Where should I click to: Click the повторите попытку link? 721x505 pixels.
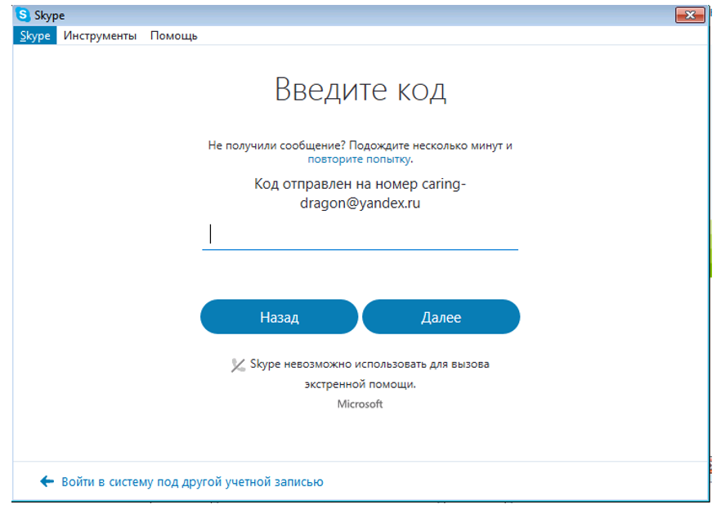(359, 159)
